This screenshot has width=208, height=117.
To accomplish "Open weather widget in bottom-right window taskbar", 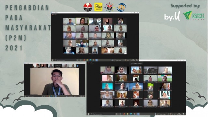I will (x=160, y=114).
